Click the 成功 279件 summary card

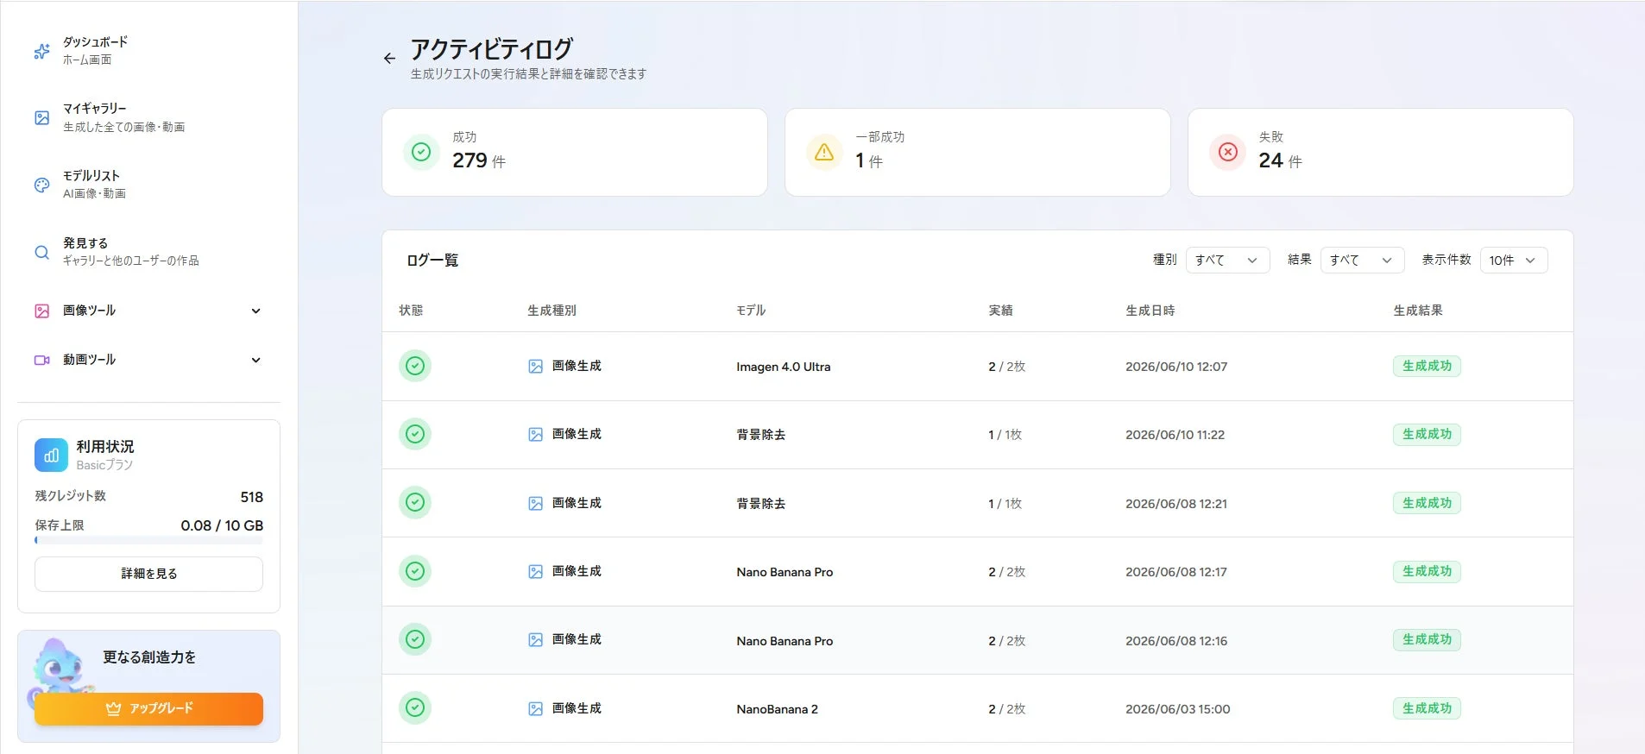click(575, 152)
